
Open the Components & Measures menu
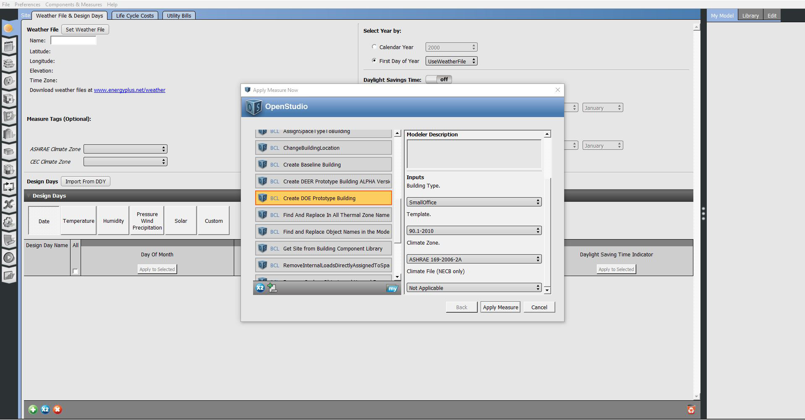pos(73,4)
